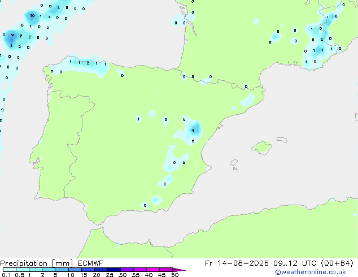Click the weatheronline.co.uk copyright link
Screen dimensions: 358x277
(311, 272)
